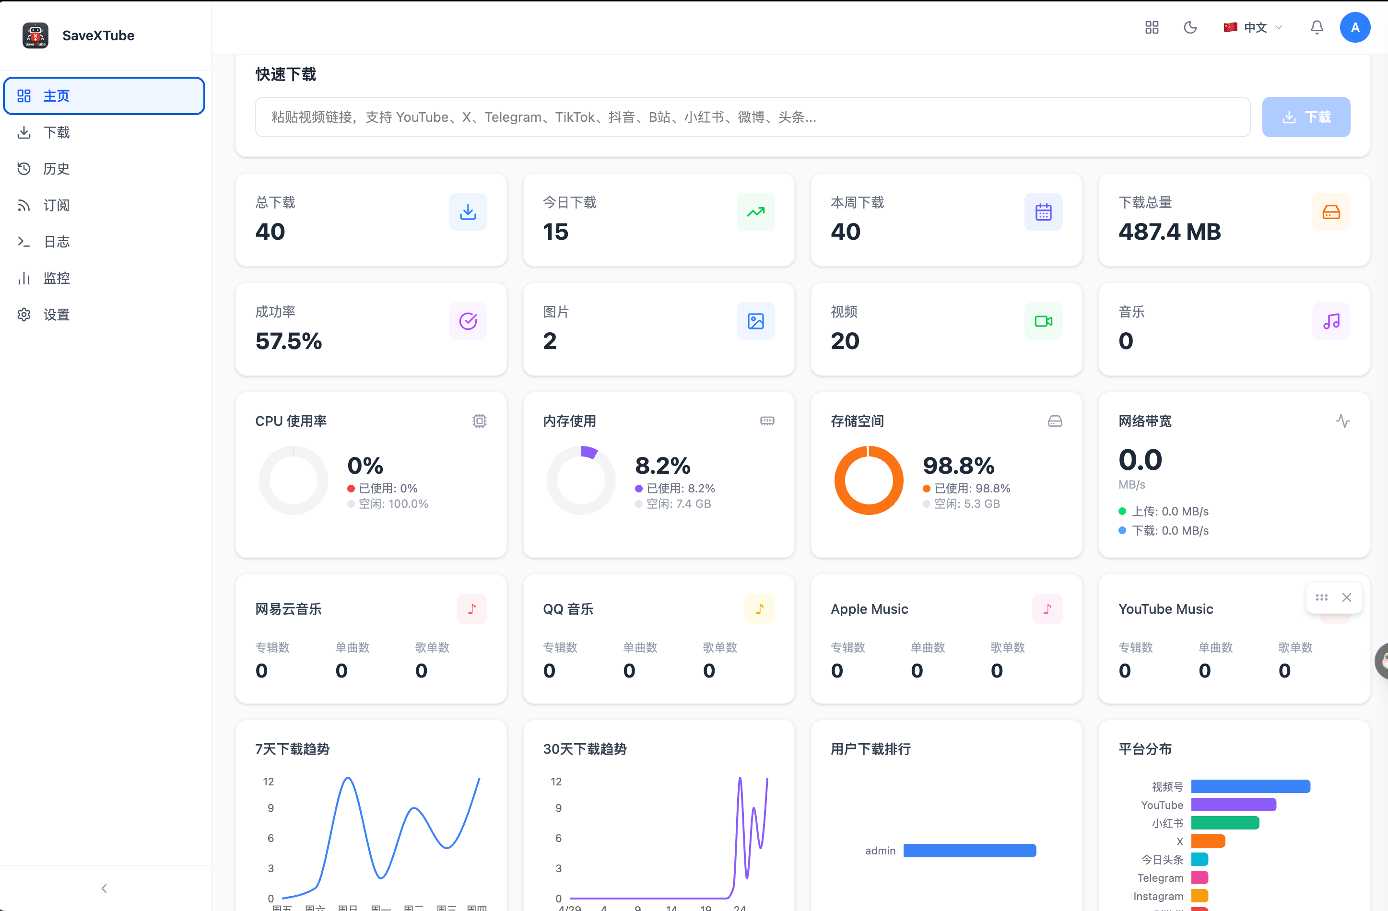
Task: Toggle dark mode moon icon
Action: tap(1190, 27)
